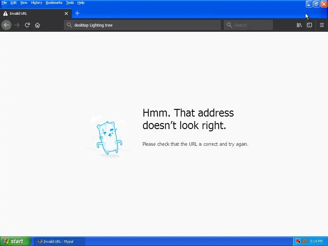
Task: Click the Search input field
Action: 248,25
